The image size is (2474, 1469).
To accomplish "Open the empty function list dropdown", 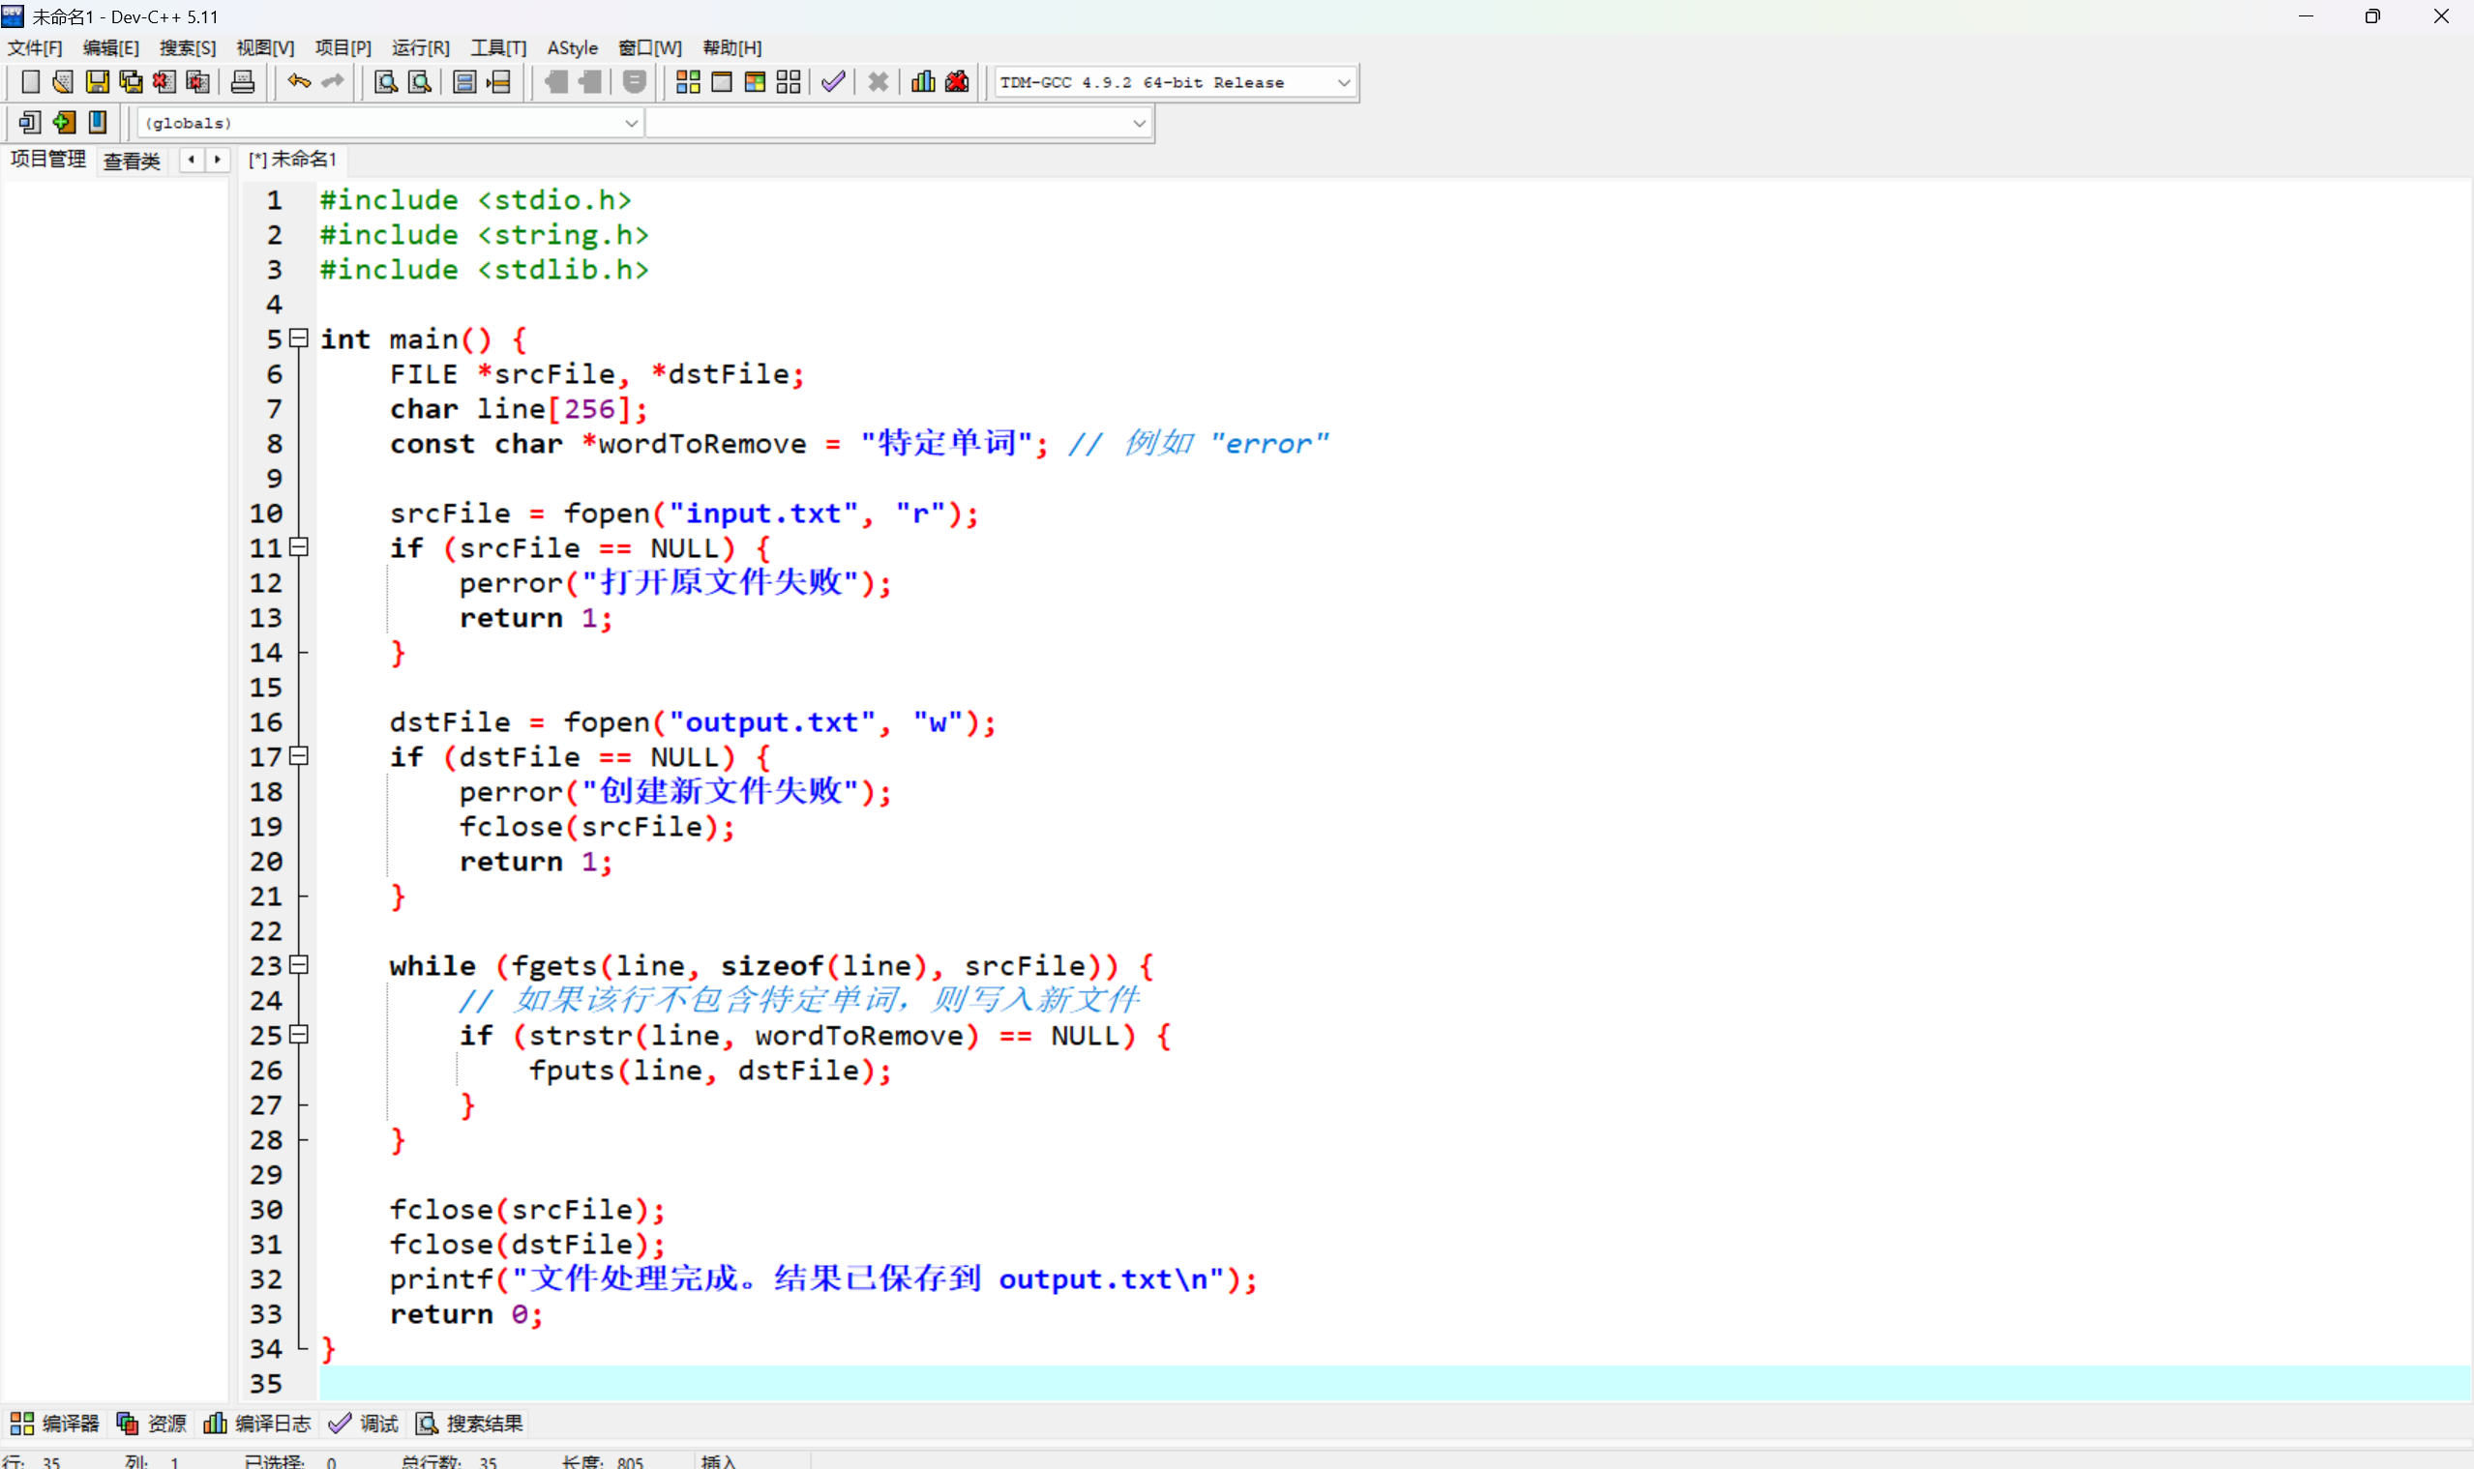I will (1138, 123).
